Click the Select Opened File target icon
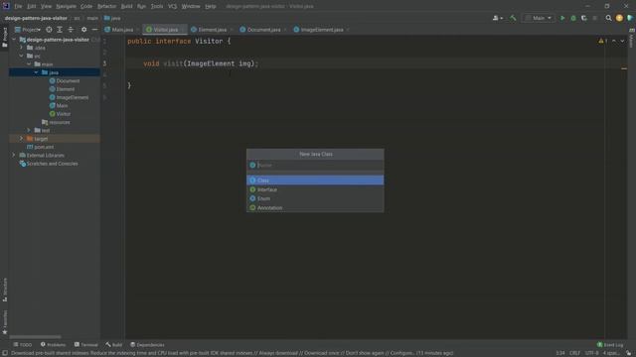The width and height of the screenshot is (636, 357). point(49,30)
